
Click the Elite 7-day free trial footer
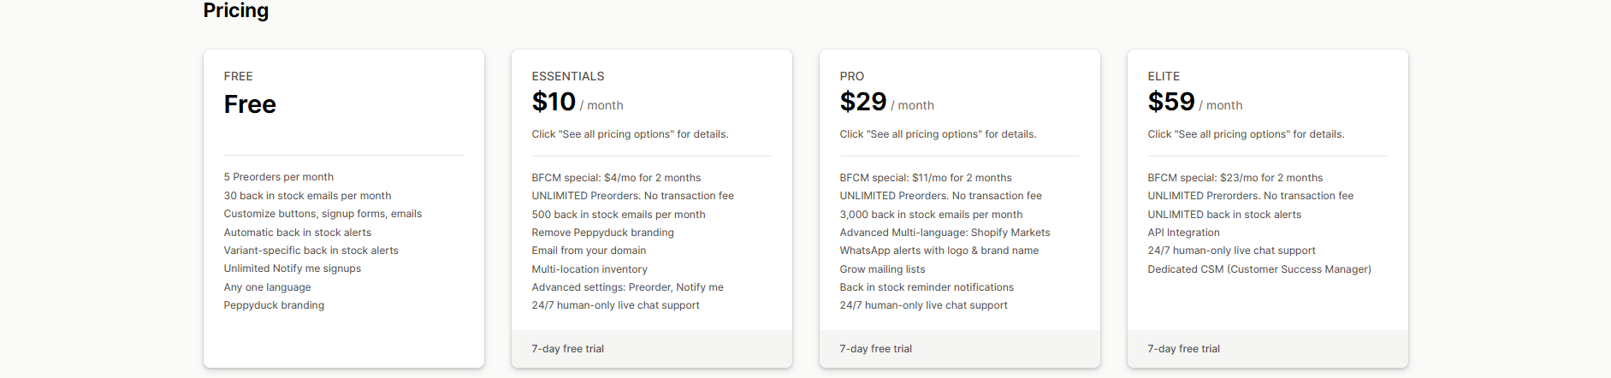pos(1184,349)
